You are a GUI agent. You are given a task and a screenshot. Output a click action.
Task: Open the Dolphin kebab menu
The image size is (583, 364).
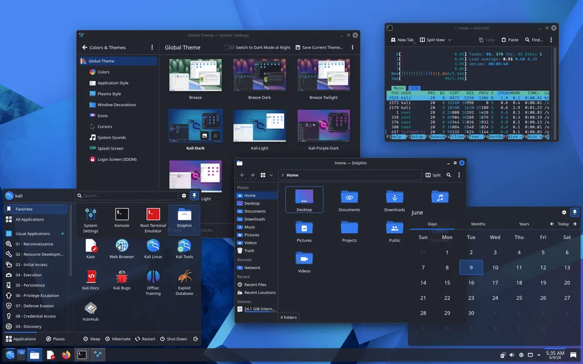click(x=459, y=175)
